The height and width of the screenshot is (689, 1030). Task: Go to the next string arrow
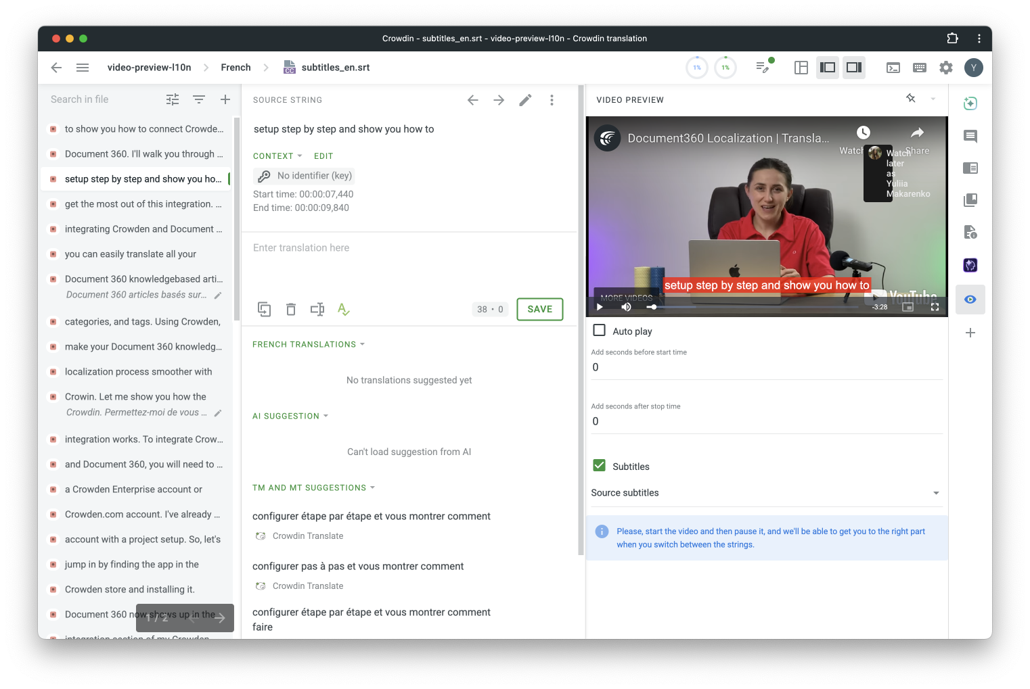[499, 100]
